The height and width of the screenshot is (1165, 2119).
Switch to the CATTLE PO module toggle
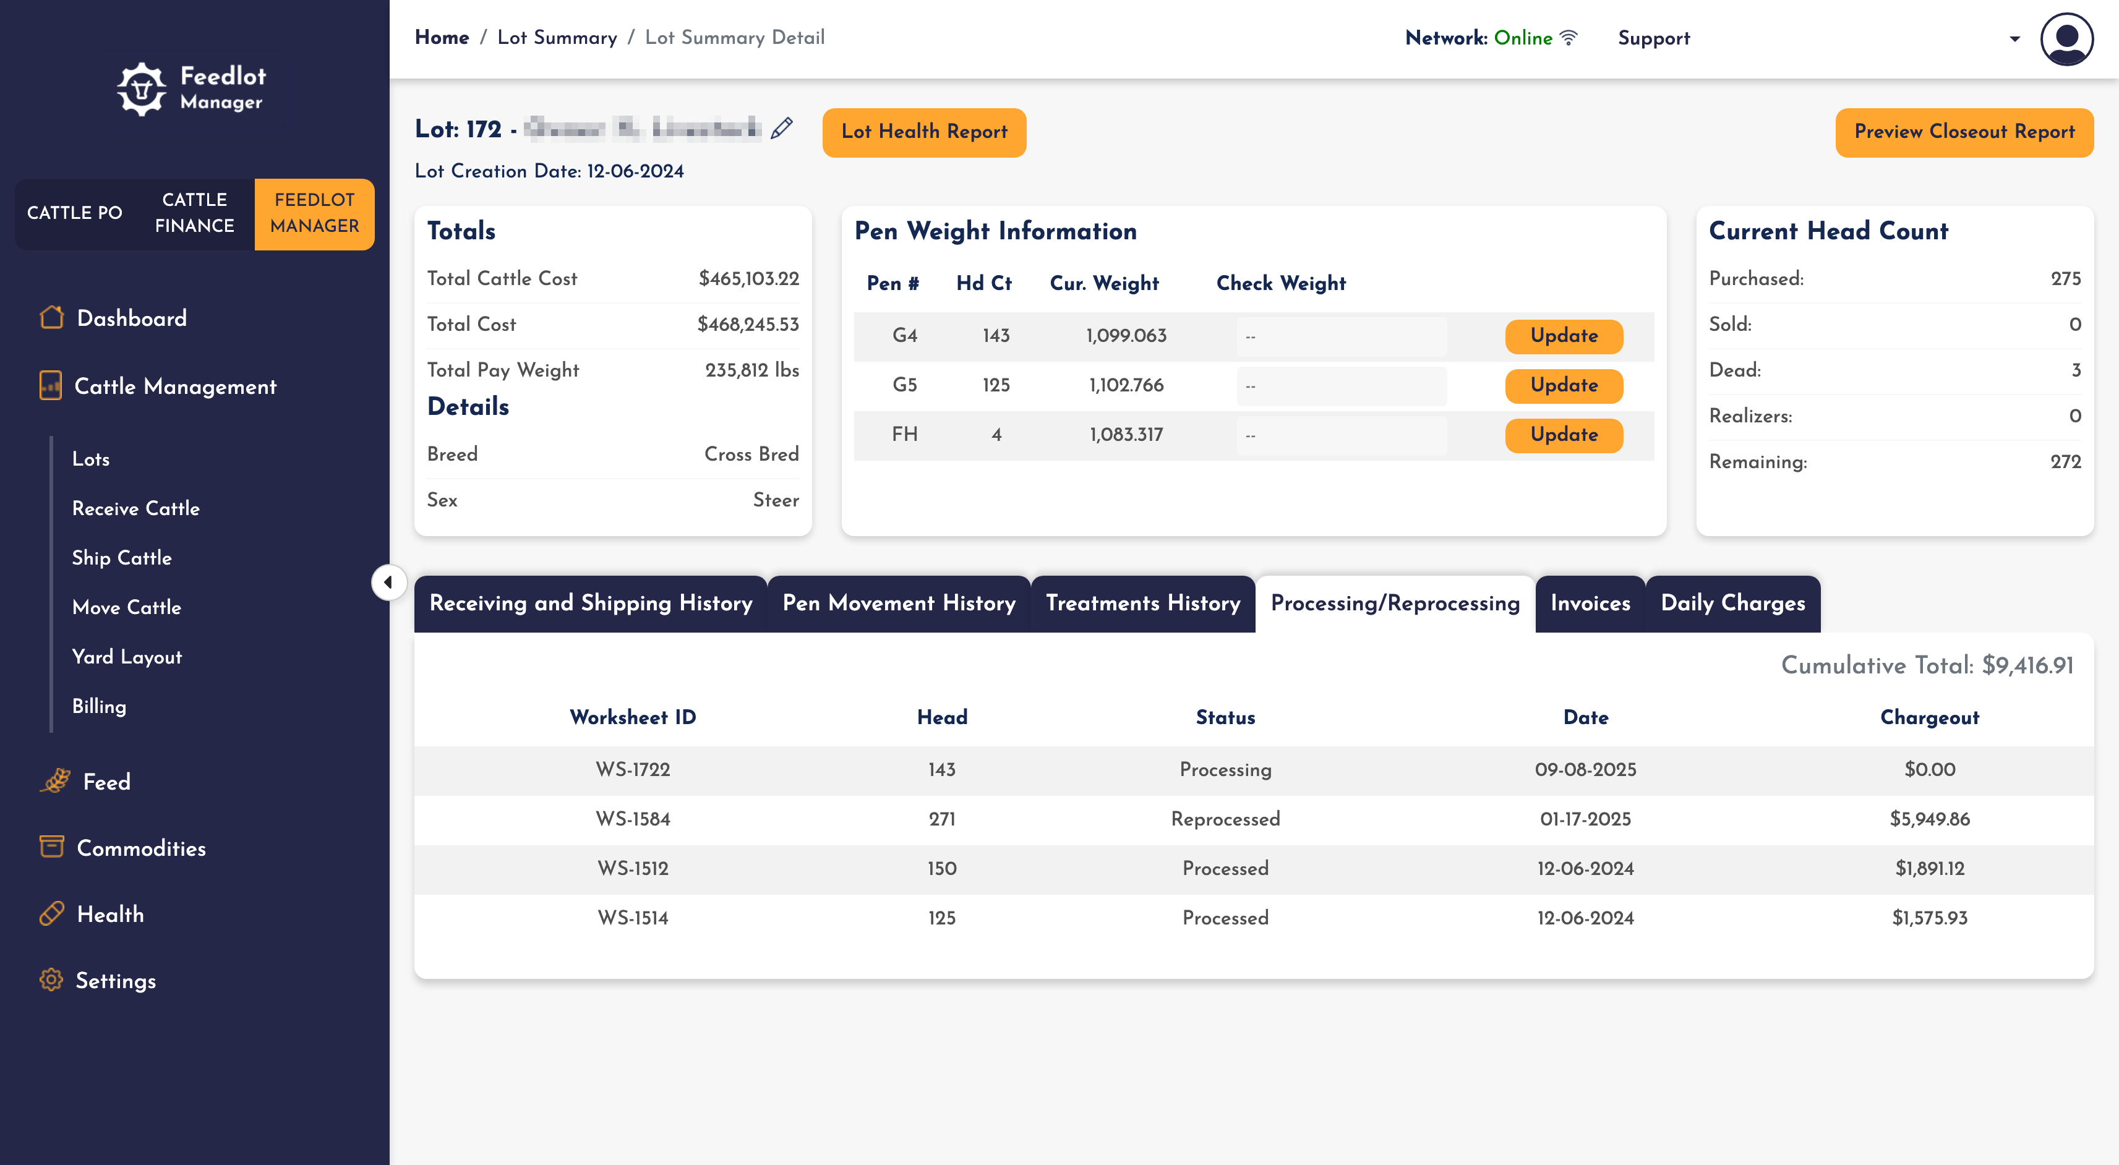coord(75,213)
